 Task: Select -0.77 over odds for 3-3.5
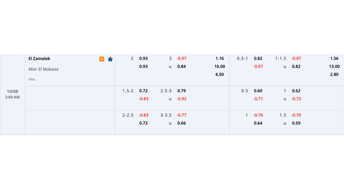(182, 115)
